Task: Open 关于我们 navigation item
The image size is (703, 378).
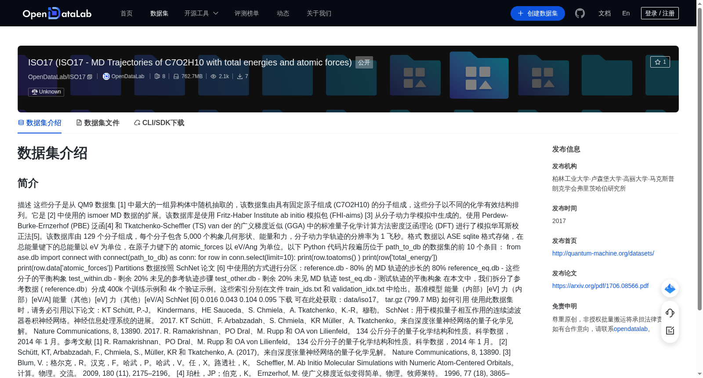Action: [319, 13]
